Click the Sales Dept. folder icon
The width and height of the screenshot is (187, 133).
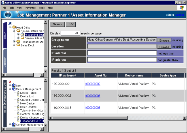18,45
